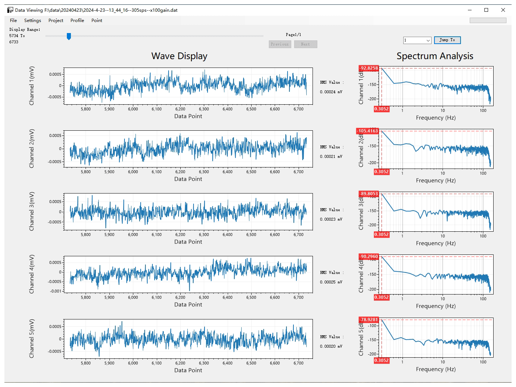The width and height of the screenshot is (516, 387).
Task: Open the Settings menu
Action: [33, 21]
